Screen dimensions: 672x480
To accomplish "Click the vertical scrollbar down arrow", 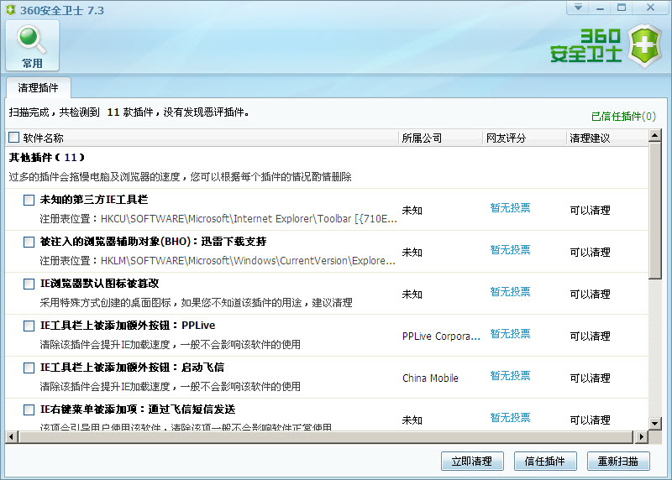I will point(656,424).
